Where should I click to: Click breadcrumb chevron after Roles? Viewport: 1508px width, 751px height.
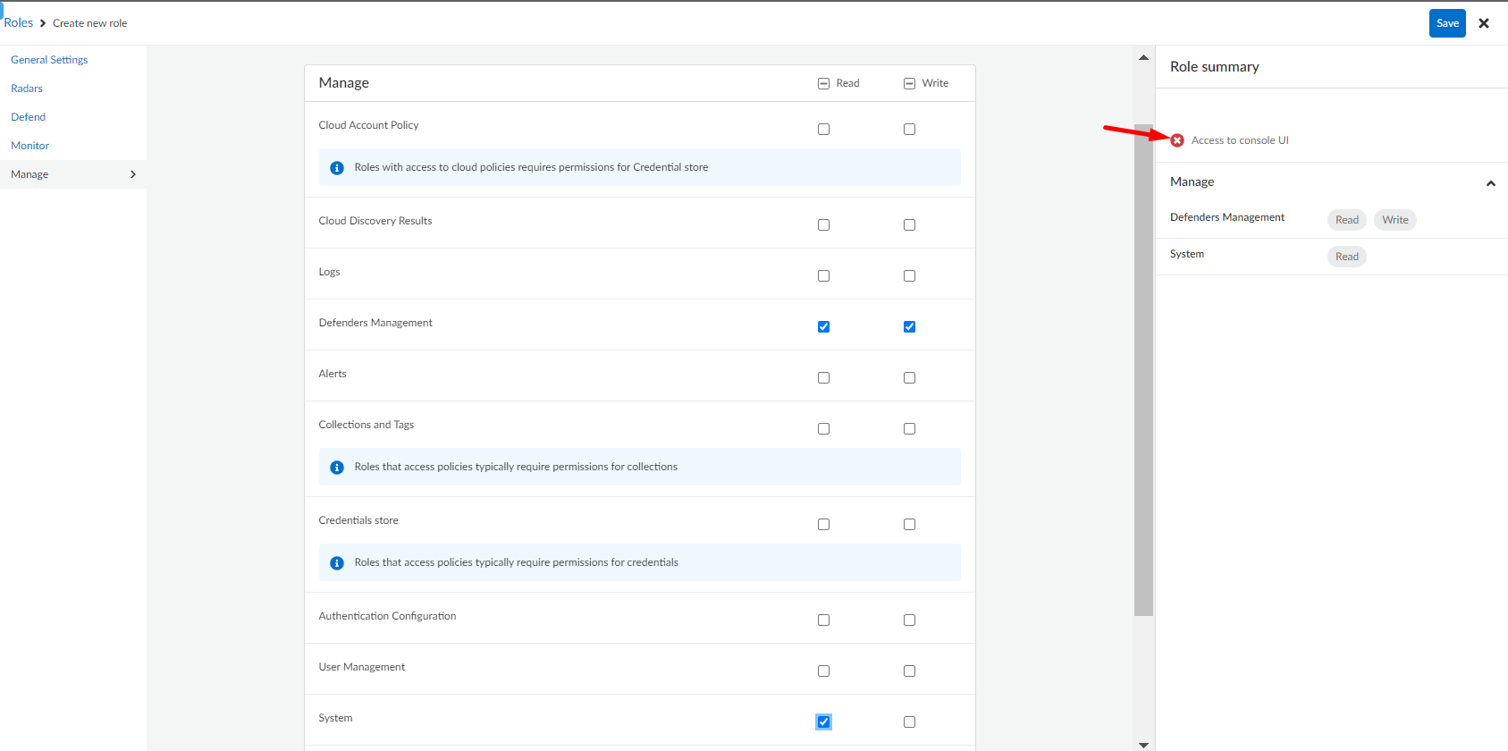[43, 23]
